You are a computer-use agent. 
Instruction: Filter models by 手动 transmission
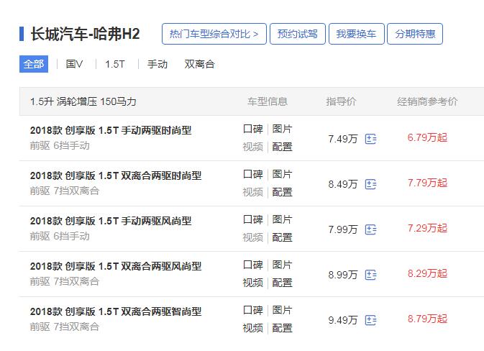point(157,64)
